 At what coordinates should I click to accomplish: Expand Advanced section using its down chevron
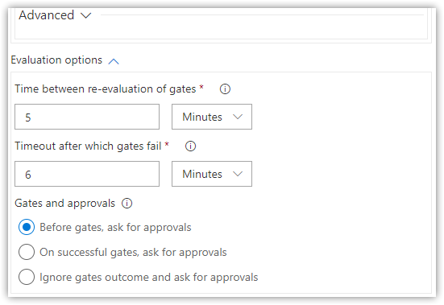pos(85,15)
